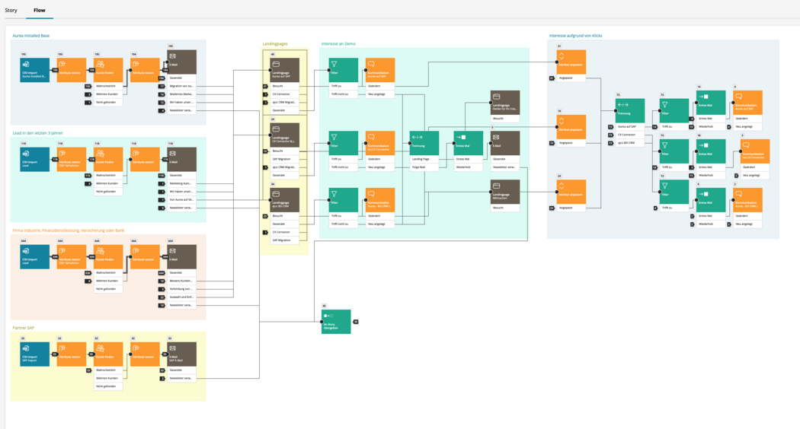The width and height of the screenshot is (800, 429).
Task: Select the Flow tab
Action: (40, 10)
